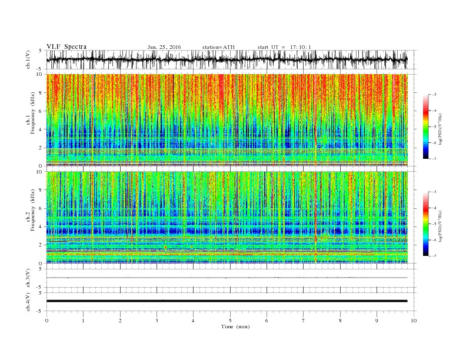The image size is (466, 360).
Task: Click the ch.3 flat voltage trace
Action: 227,278
